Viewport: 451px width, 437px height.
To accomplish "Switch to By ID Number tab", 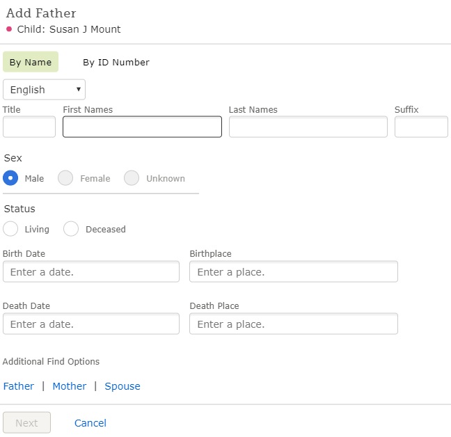I will (116, 62).
